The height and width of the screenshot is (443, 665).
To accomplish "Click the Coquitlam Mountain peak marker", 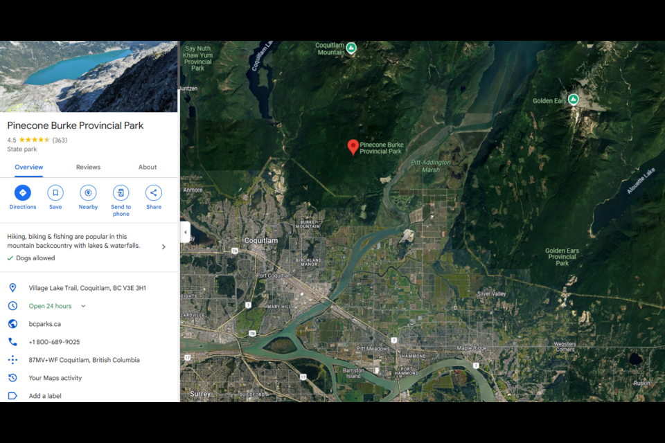I will pyautogui.click(x=351, y=48).
